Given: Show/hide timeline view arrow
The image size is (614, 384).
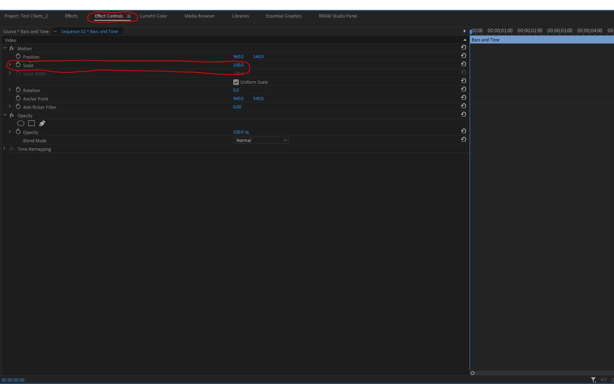Looking at the screenshot, I should tap(464, 31).
